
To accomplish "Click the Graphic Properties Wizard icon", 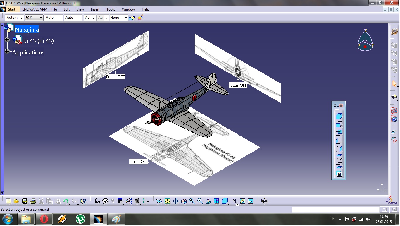I will point(140,18).
